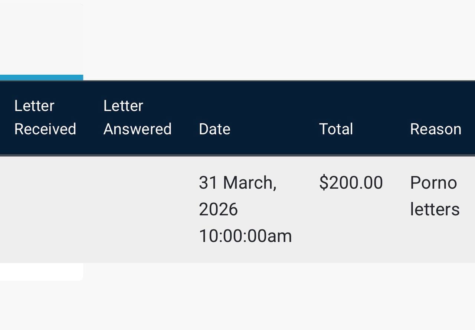Select the year "2026" in the row
475x330 pixels.
[x=218, y=209]
